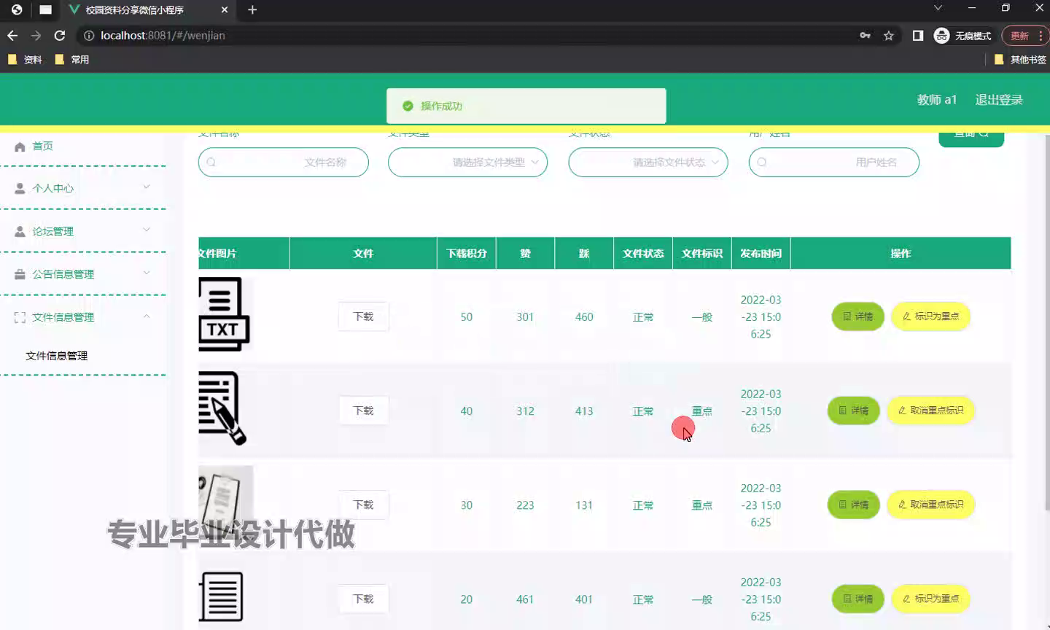
Task: Download file in row with 30 points
Action: [x=363, y=505]
